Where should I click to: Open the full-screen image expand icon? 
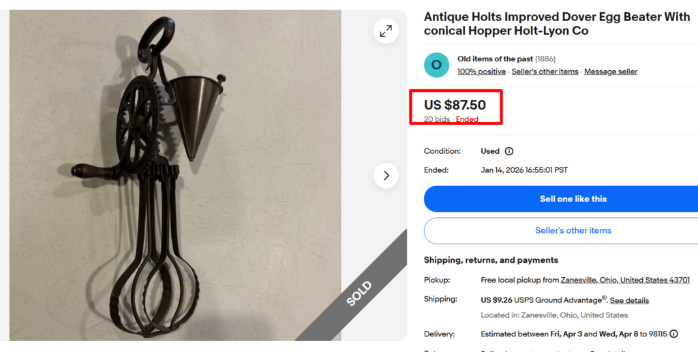pyautogui.click(x=386, y=31)
